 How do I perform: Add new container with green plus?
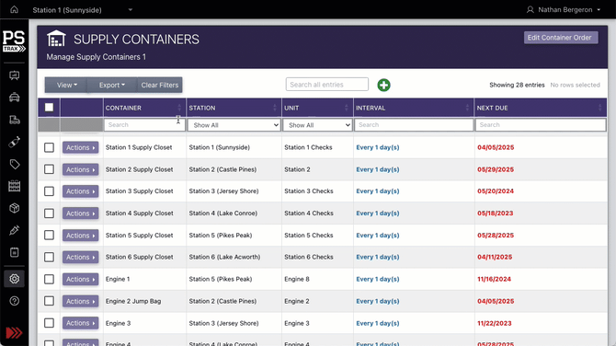coord(383,85)
